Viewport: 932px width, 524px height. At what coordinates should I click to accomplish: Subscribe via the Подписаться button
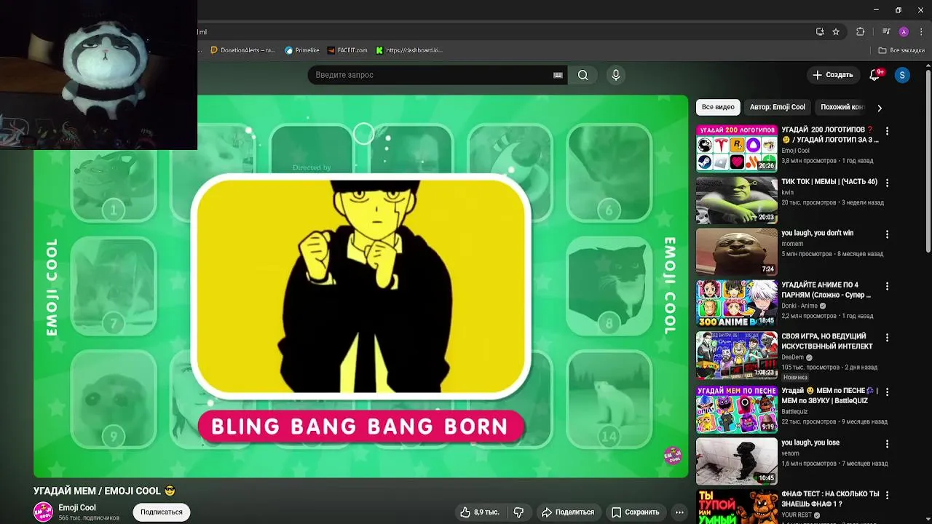[x=162, y=512]
